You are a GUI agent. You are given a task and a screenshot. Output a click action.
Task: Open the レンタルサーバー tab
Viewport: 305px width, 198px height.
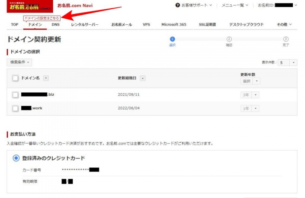tap(85, 24)
